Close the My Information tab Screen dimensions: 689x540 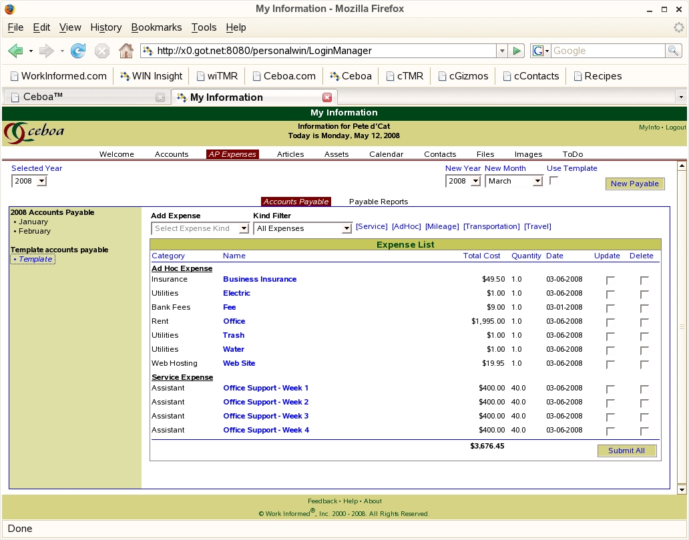(327, 97)
